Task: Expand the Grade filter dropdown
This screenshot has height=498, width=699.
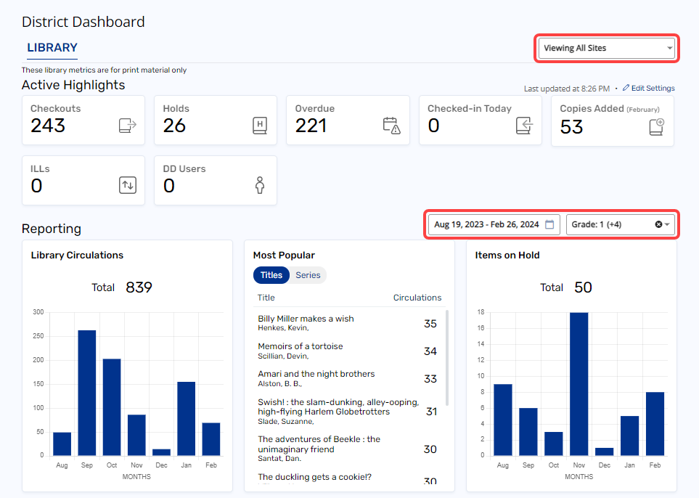Action: tap(666, 224)
